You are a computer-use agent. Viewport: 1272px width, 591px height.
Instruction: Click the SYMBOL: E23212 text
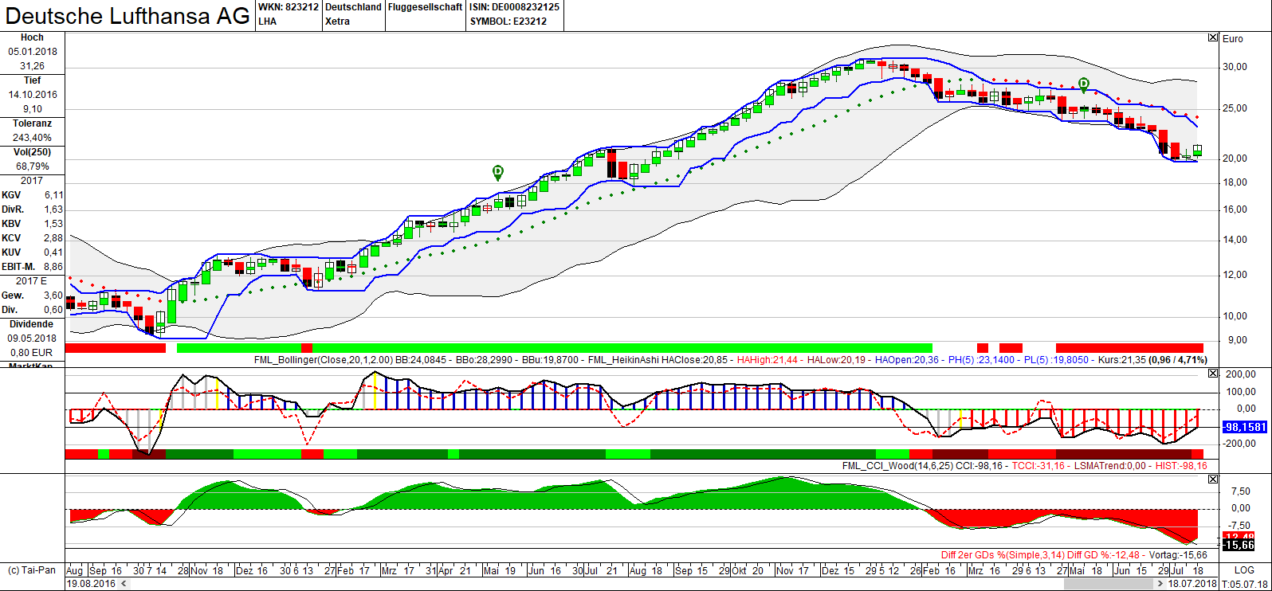pos(508,22)
